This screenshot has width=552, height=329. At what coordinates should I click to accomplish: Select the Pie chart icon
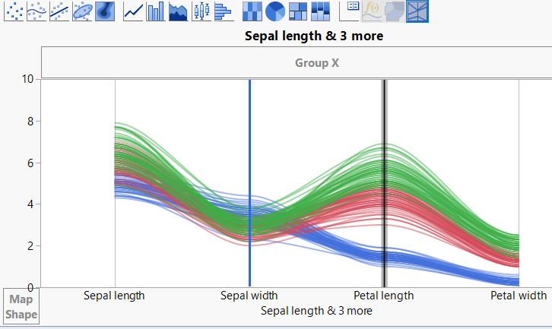[x=275, y=11]
